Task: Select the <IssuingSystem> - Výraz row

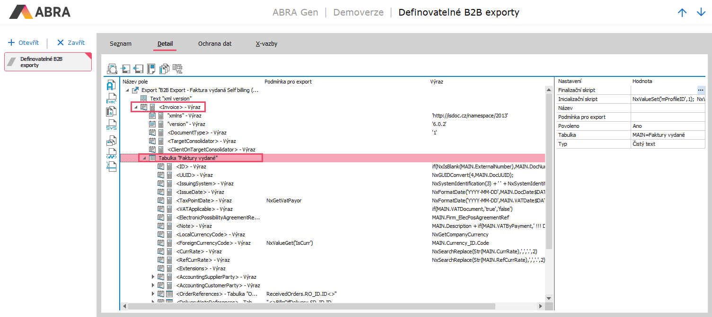Action: coord(333,184)
